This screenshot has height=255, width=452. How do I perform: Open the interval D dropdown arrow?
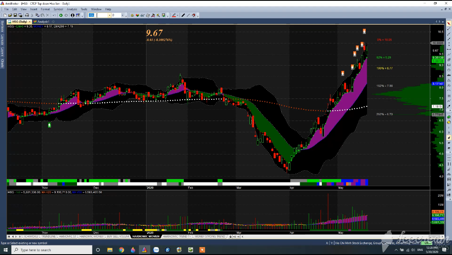(x=123, y=15)
